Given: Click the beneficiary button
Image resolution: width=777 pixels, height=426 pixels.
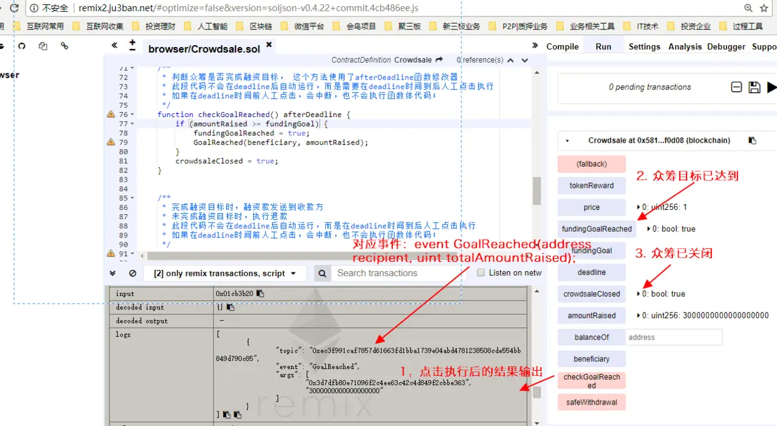Looking at the screenshot, I should point(592,359).
